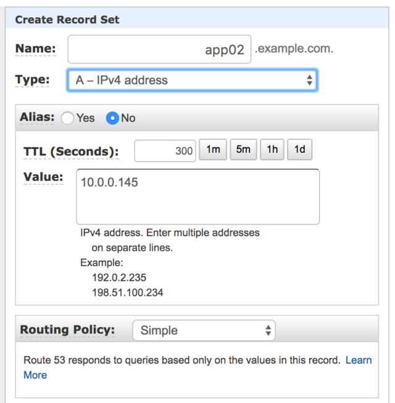Viewport: 395px width, 403px height.
Task: Set TTL using the 1d button
Action: click(x=300, y=149)
